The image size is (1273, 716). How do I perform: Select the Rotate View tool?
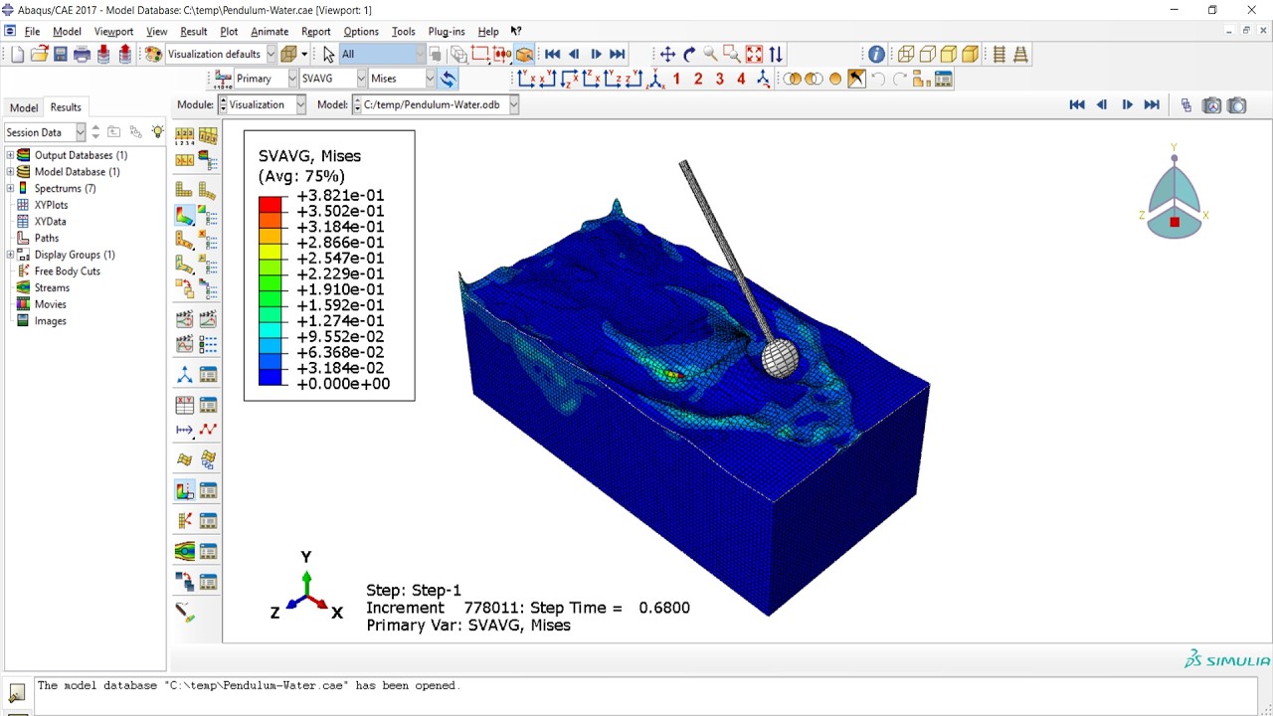tap(689, 55)
